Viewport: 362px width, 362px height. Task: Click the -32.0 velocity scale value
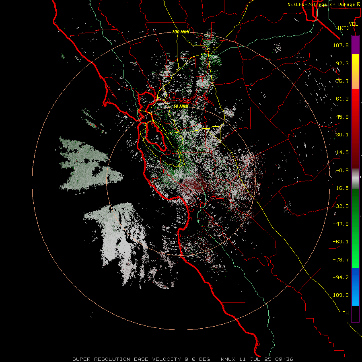(341, 206)
